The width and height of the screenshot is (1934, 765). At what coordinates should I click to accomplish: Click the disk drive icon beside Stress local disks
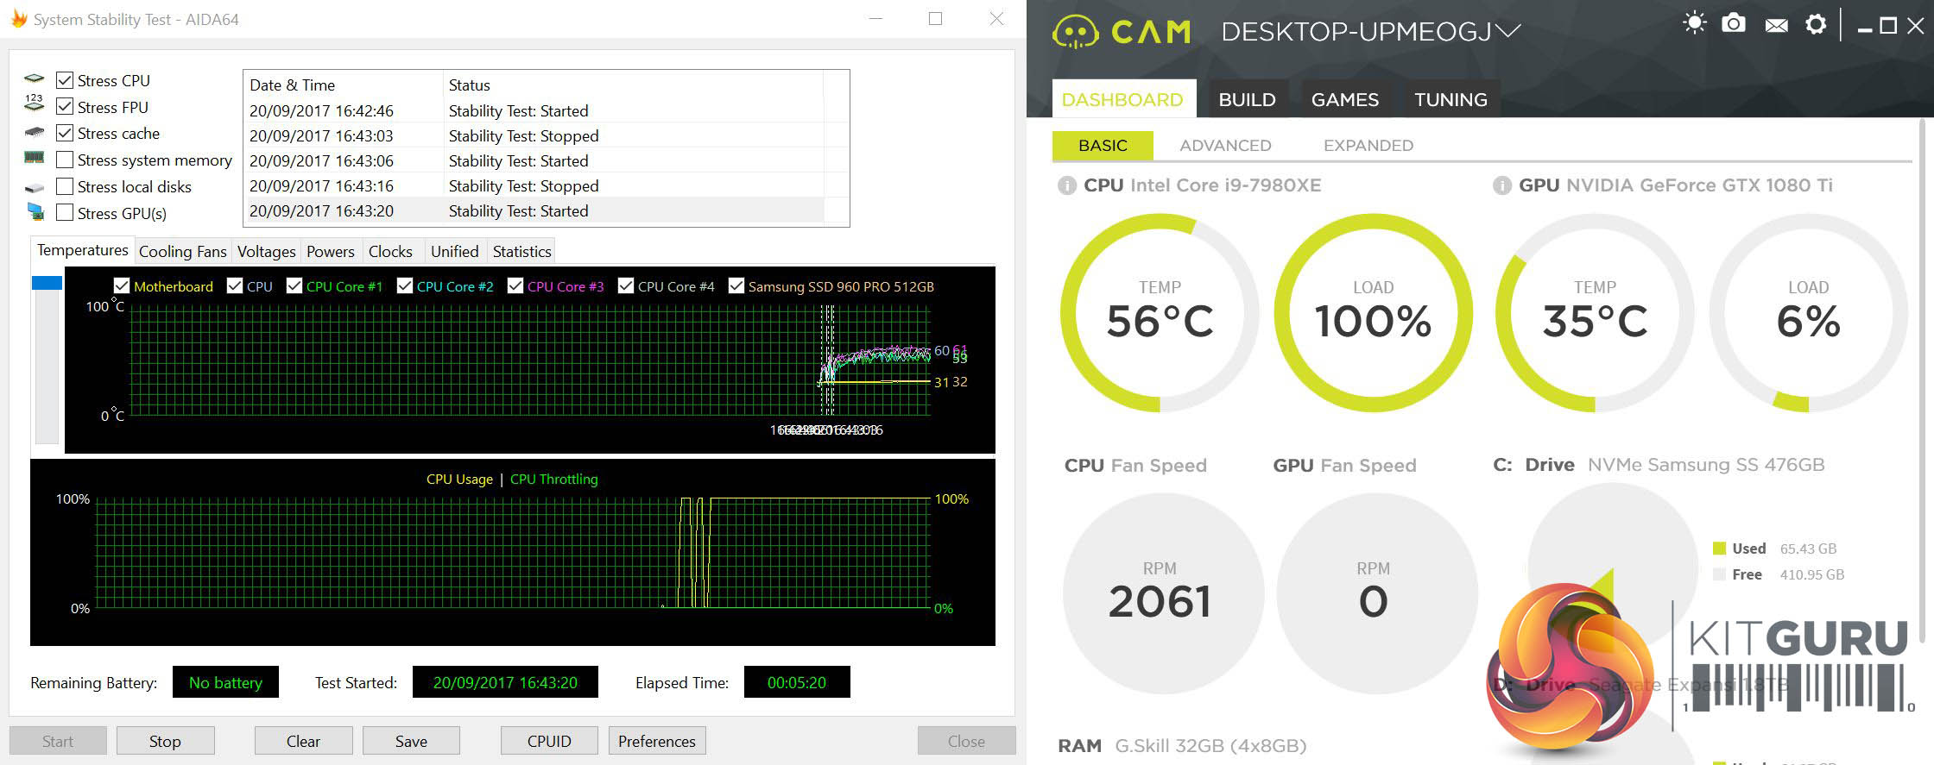(x=34, y=186)
